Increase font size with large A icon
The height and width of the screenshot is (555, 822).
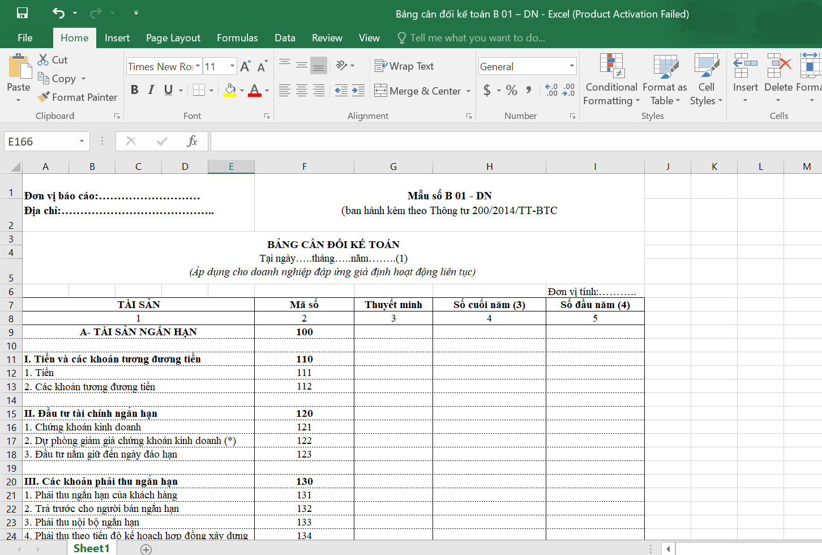(x=245, y=66)
